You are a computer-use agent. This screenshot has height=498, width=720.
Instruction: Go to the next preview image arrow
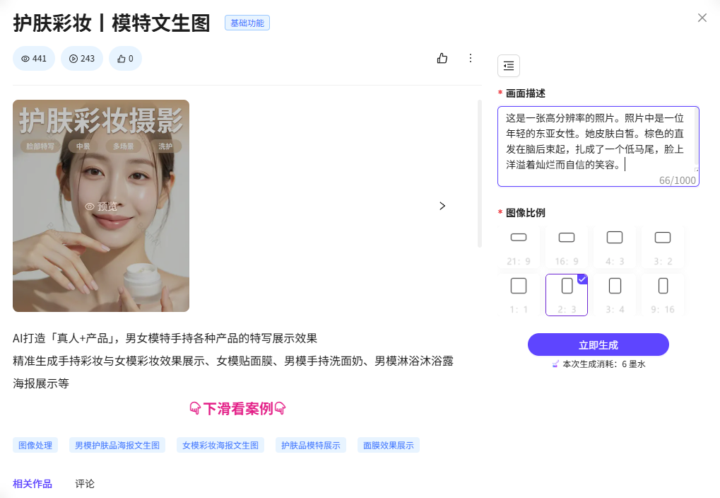point(442,206)
